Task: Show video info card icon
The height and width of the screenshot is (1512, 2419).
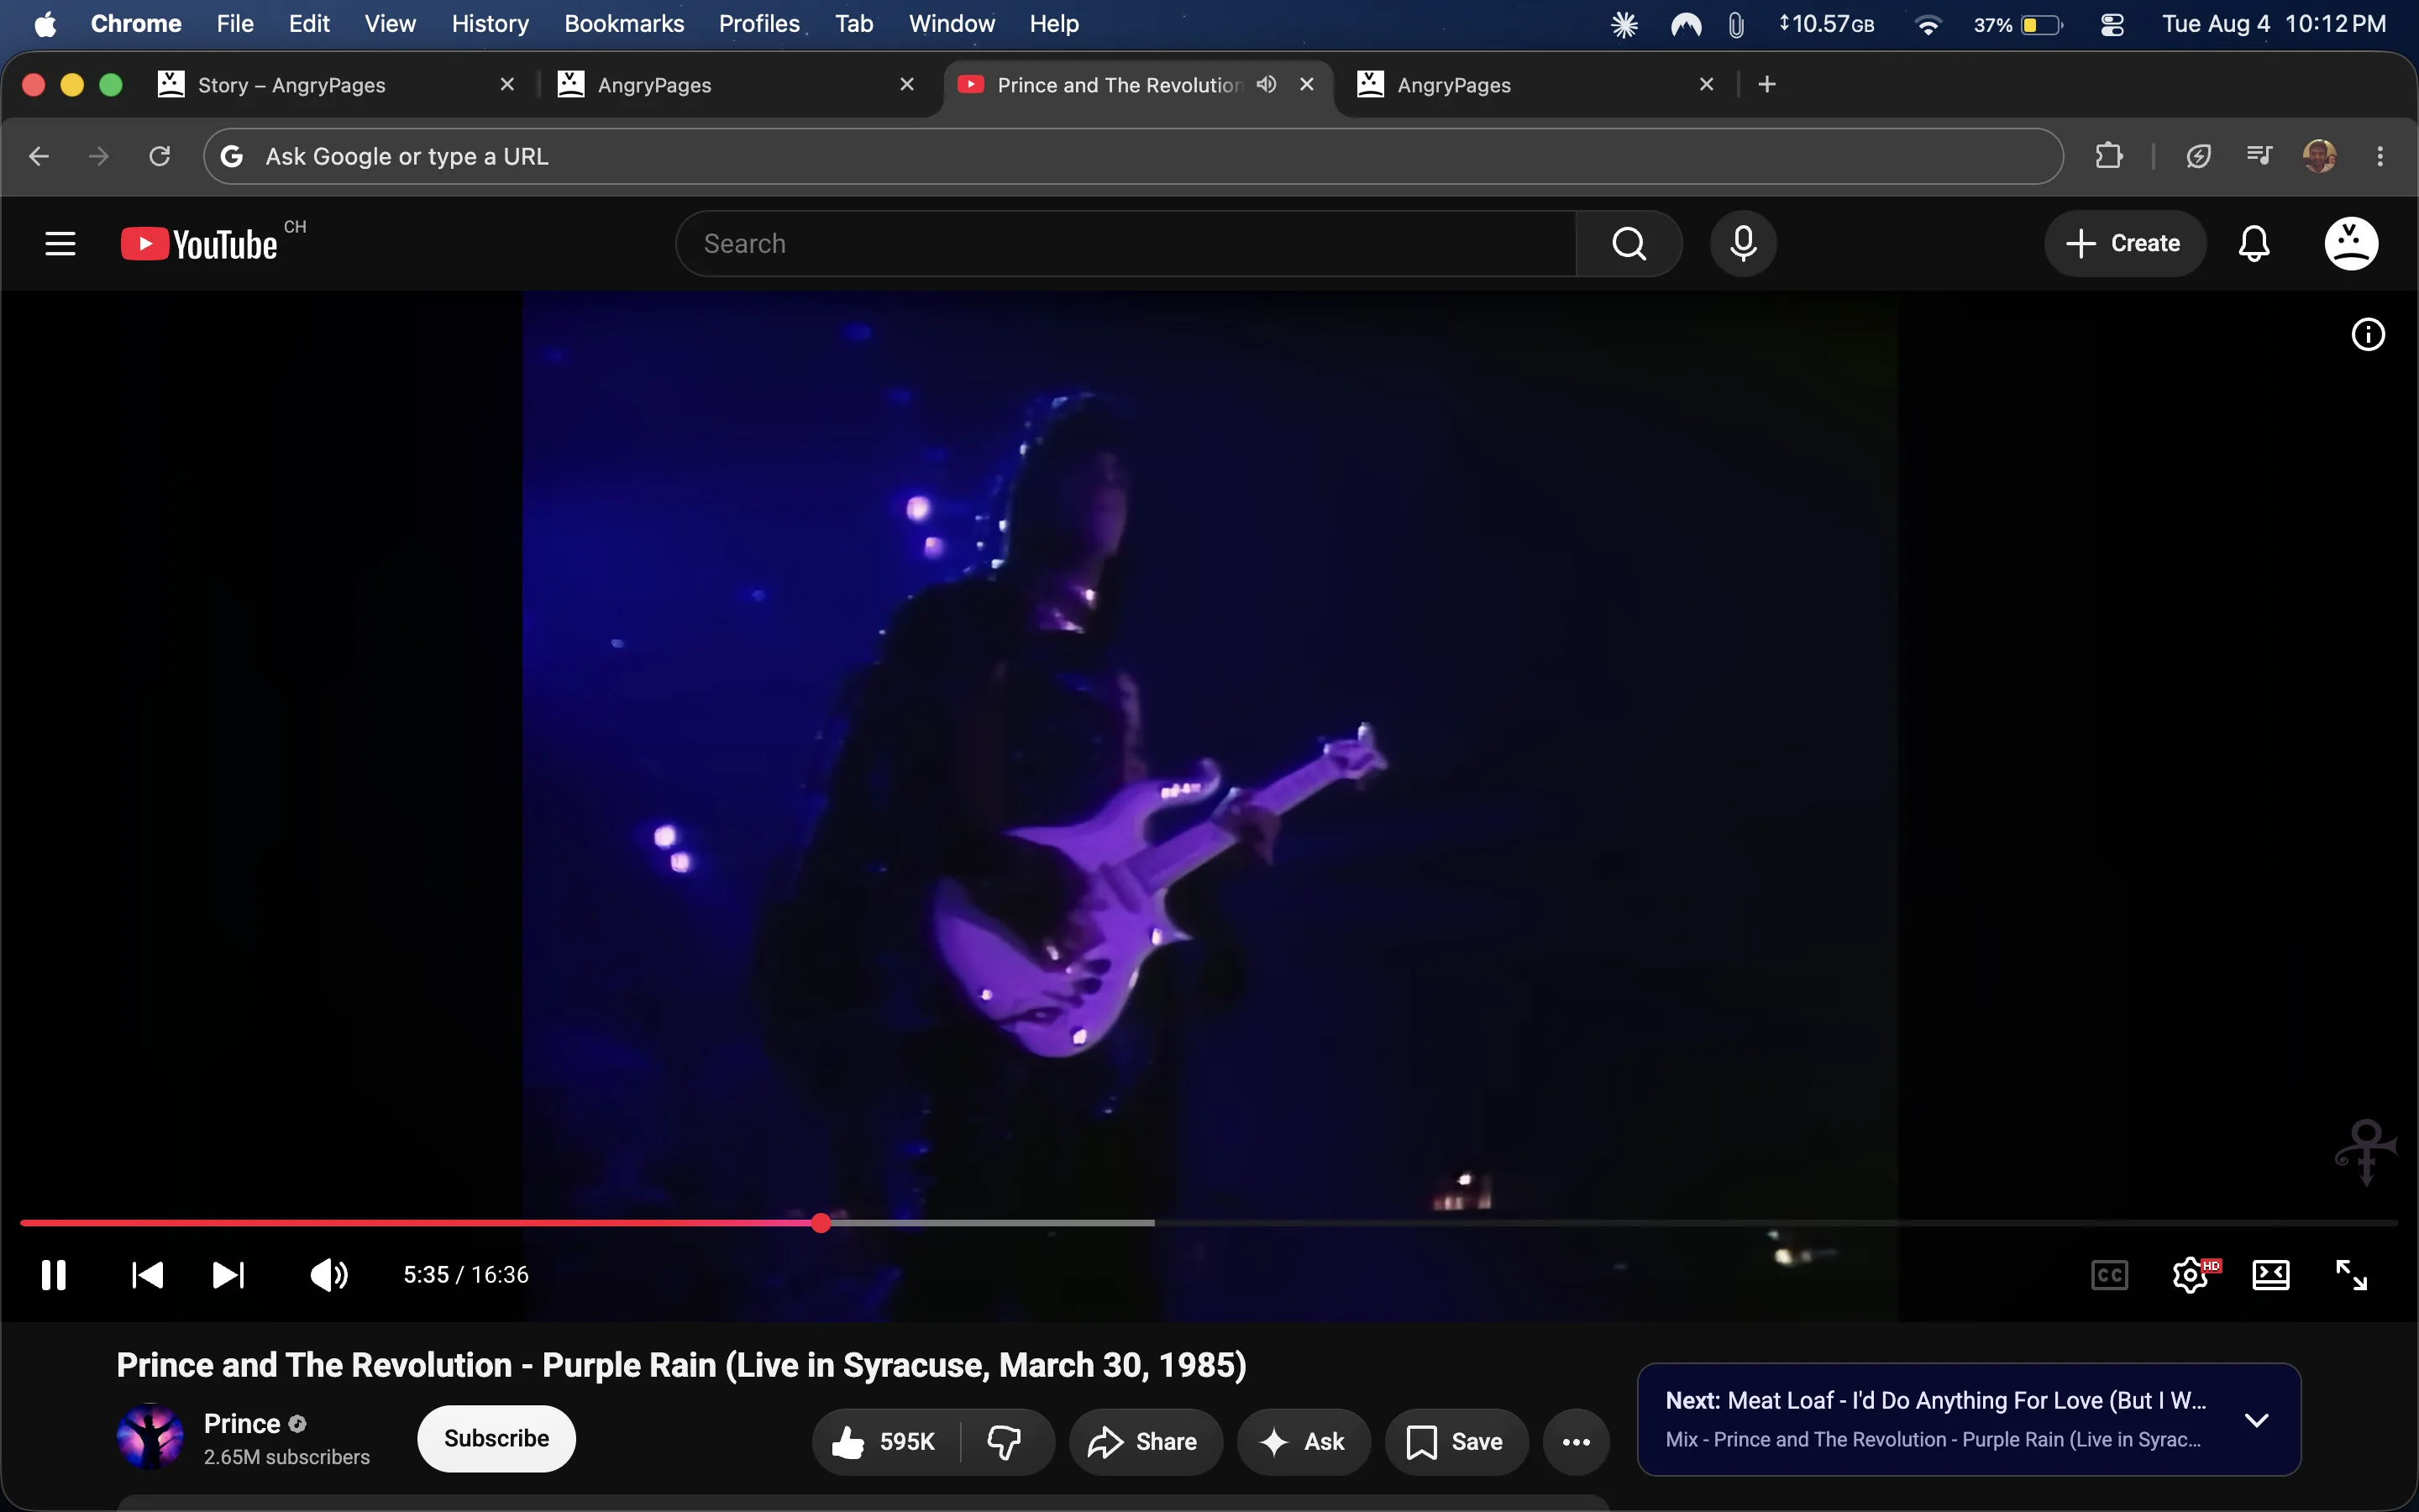Action: click(2367, 334)
